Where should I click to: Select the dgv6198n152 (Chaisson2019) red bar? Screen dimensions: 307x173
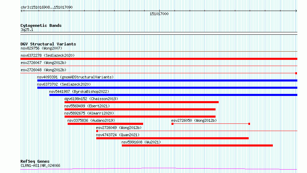141,102
